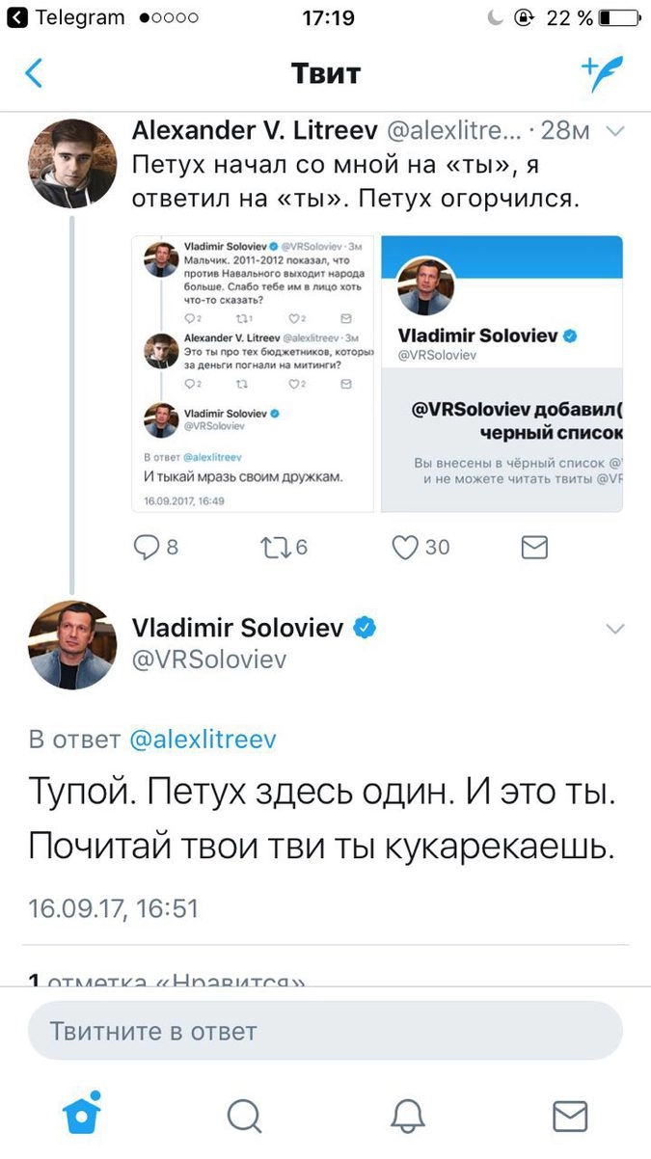Return to Telegram via status bar
651x1159 pixels.
[x=66, y=17]
